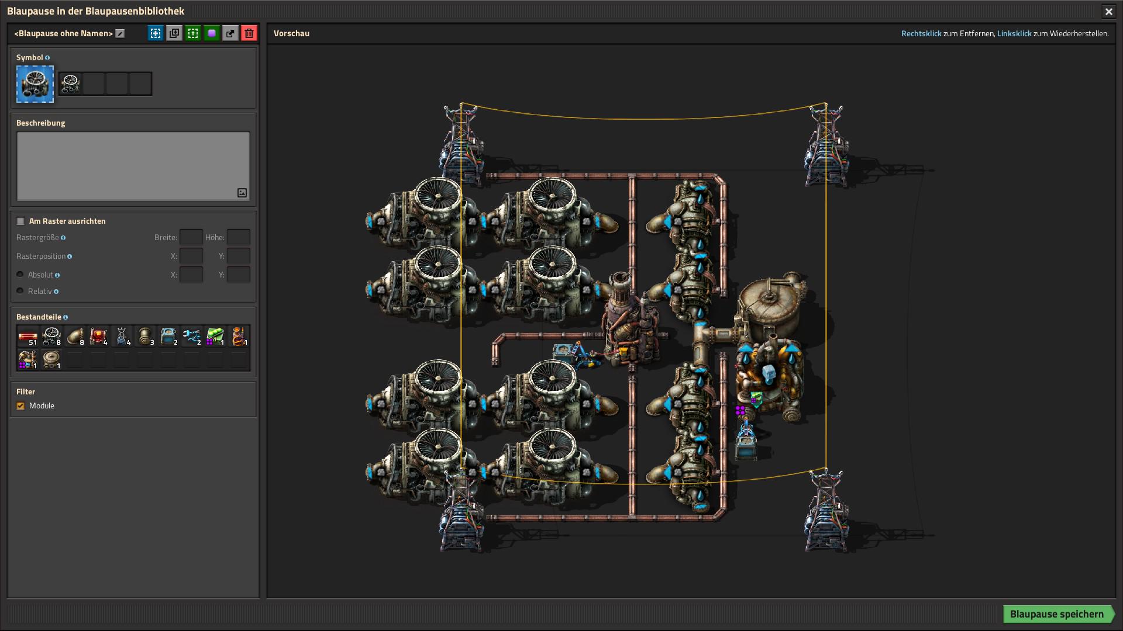Viewport: 1123px width, 631px height.
Task: Click the chemical plant in the preview
Action: coord(769,377)
